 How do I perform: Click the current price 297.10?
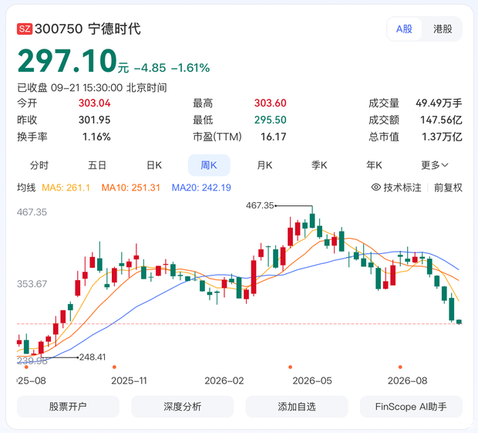point(67,61)
